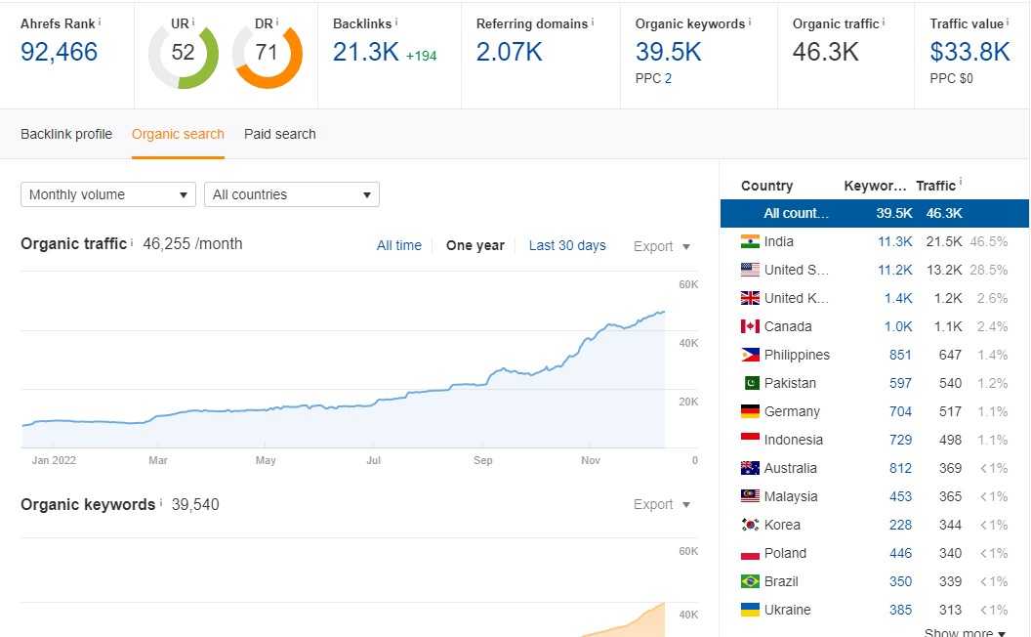Click the UR 52 donut gauge
Image resolution: width=1031 pixels, height=637 pixels.
pos(184,56)
